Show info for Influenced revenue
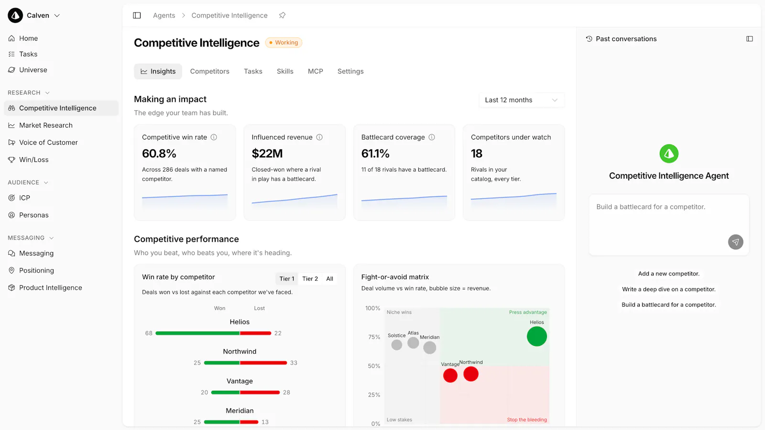 click(x=319, y=137)
